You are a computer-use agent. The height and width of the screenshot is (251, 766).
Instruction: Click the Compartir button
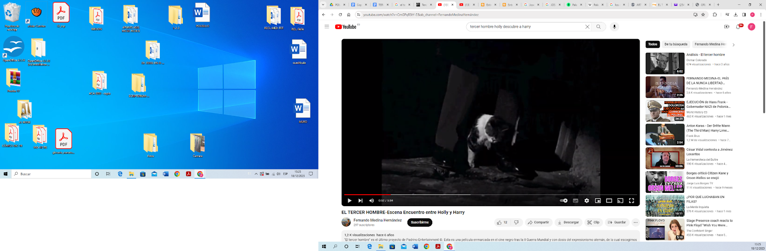click(539, 222)
